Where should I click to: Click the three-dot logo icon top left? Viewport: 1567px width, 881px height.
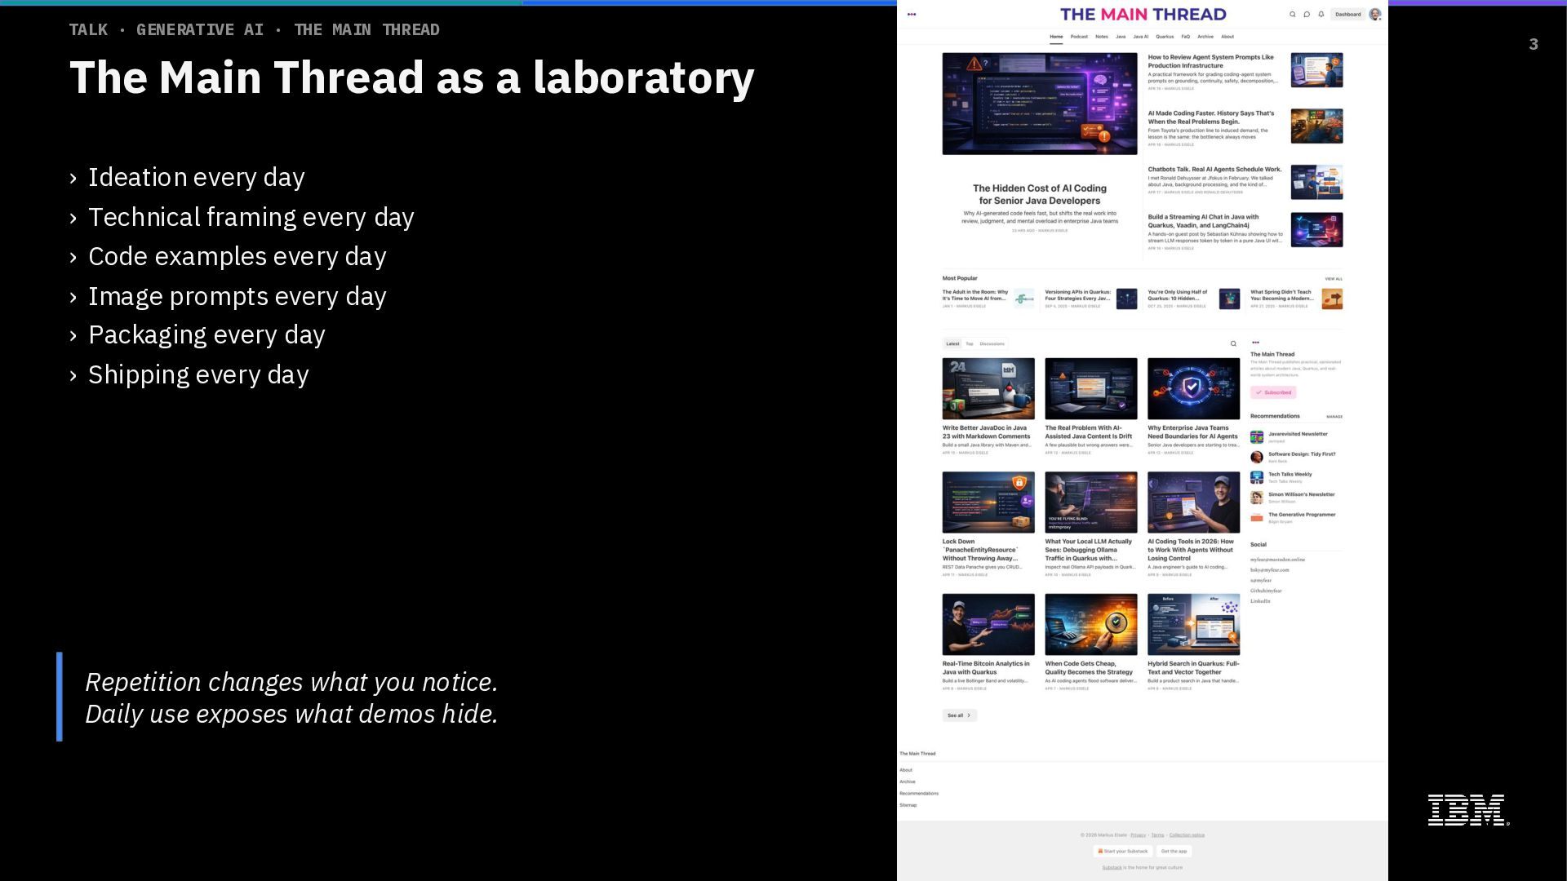click(x=912, y=15)
